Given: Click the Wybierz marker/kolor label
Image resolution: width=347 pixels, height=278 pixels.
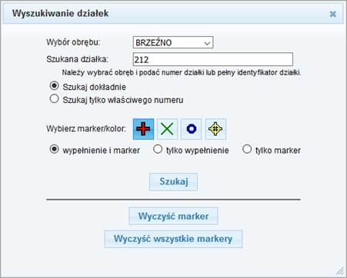Looking at the screenshot, I should (86, 129).
